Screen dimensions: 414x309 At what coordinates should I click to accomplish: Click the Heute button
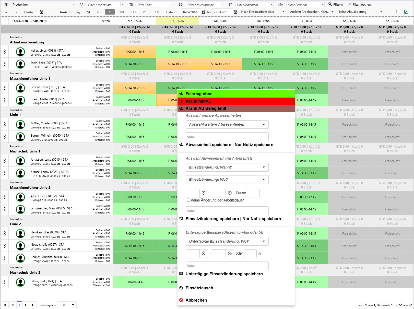[x=29, y=12]
